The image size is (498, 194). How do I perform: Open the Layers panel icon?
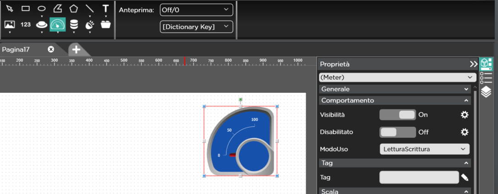click(486, 92)
